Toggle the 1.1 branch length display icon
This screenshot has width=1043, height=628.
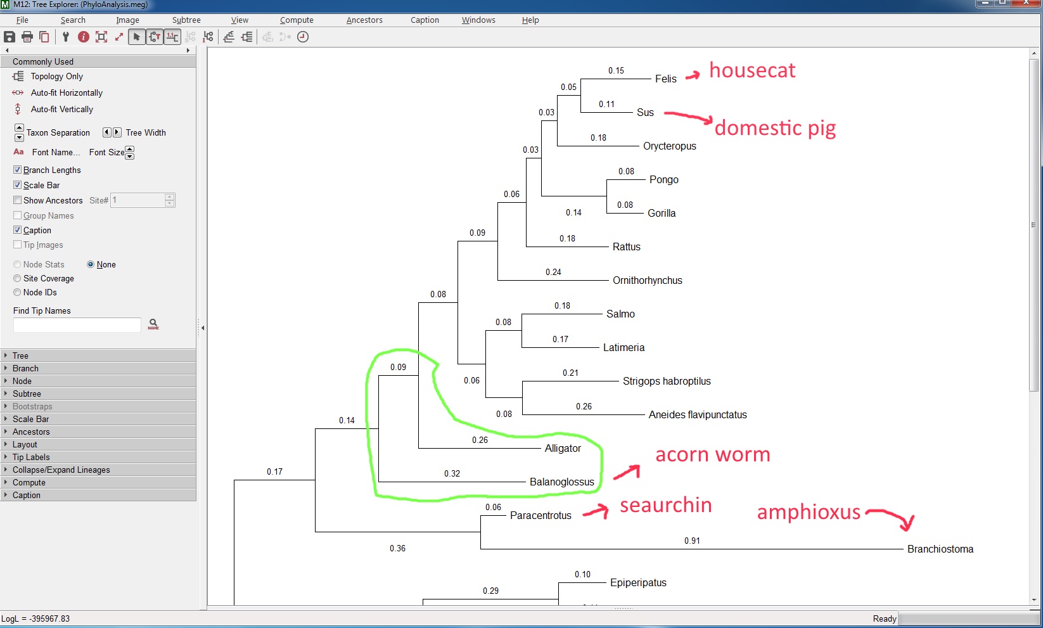coord(172,37)
